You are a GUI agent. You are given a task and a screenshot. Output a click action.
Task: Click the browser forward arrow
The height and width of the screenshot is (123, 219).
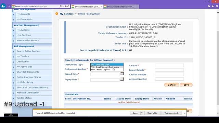click(x=9, y=6)
